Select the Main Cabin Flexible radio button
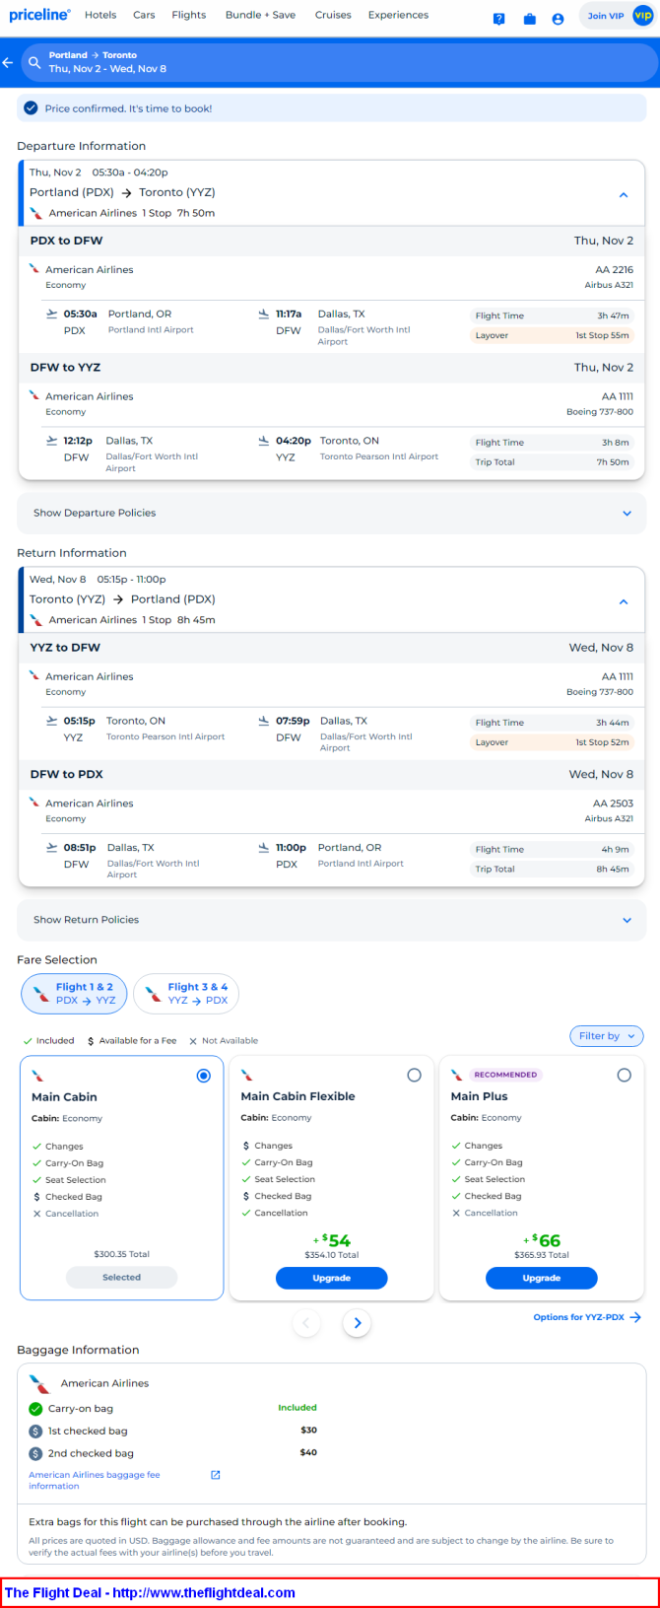This screenshot has width=660, height=1608. pyautogui.click(x=414, y=1076)
